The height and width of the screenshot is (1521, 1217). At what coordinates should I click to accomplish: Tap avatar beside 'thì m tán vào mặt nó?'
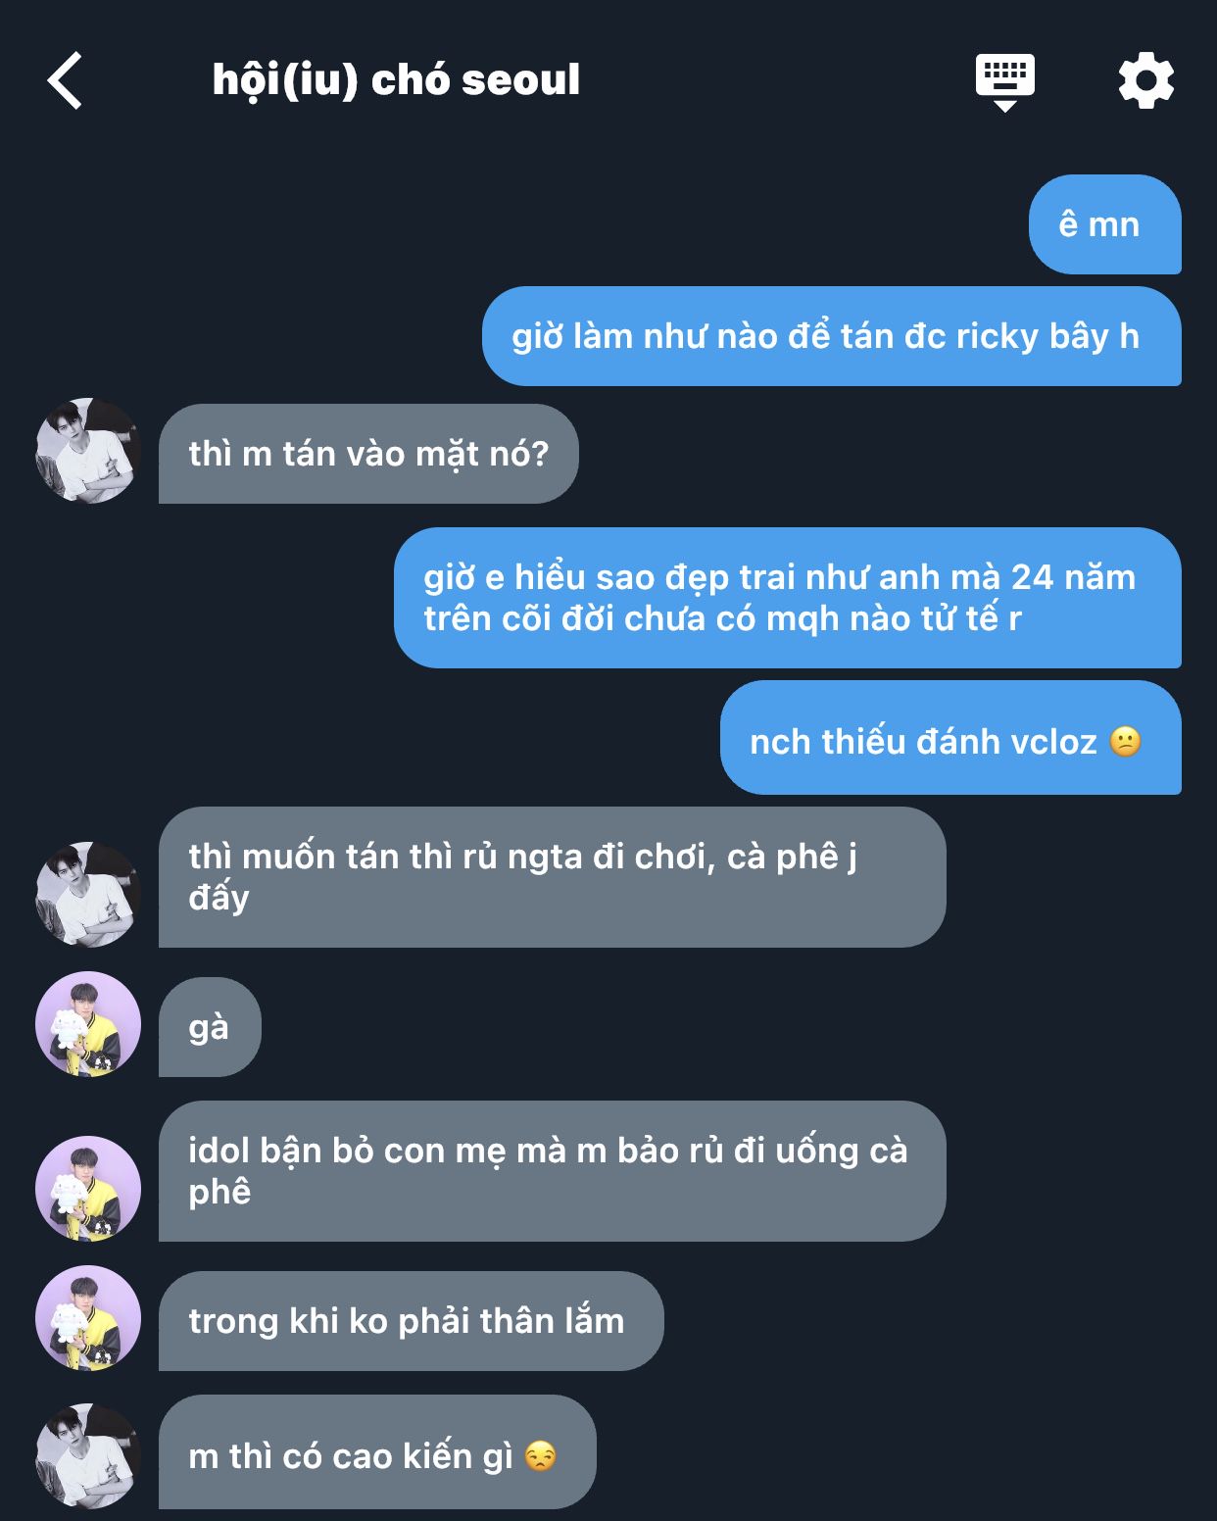(88, 451)
